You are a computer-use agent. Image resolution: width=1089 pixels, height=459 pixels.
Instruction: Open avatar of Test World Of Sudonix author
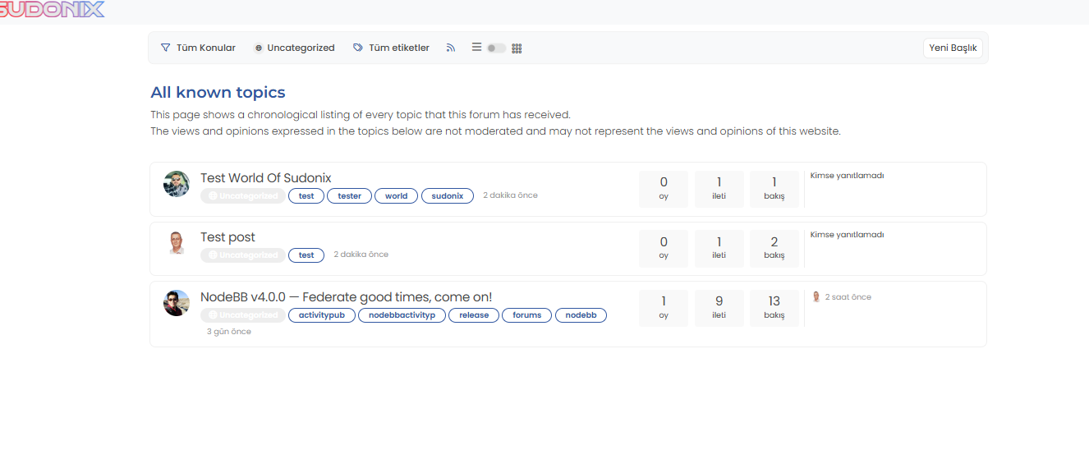[x=177, y=184]
